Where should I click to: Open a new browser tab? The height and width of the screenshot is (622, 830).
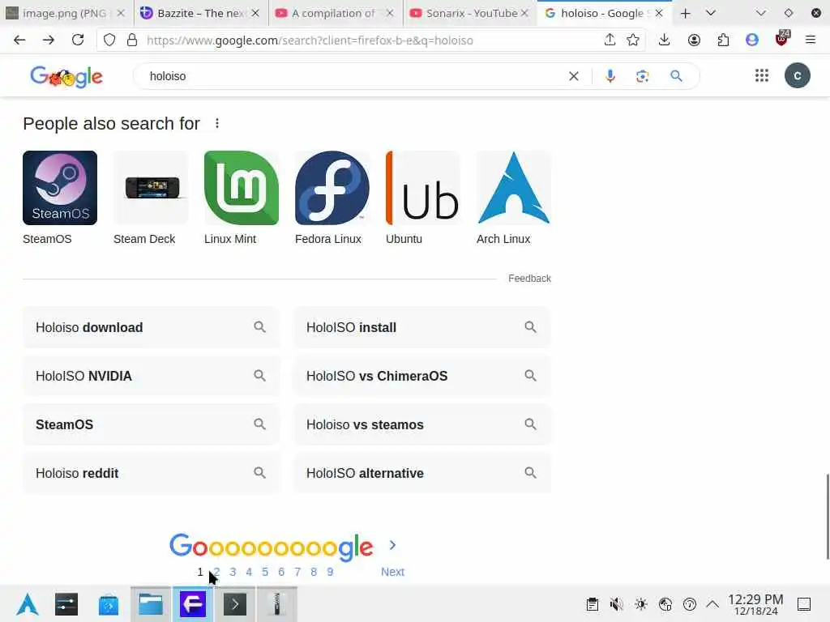click(x=686, y=13)
